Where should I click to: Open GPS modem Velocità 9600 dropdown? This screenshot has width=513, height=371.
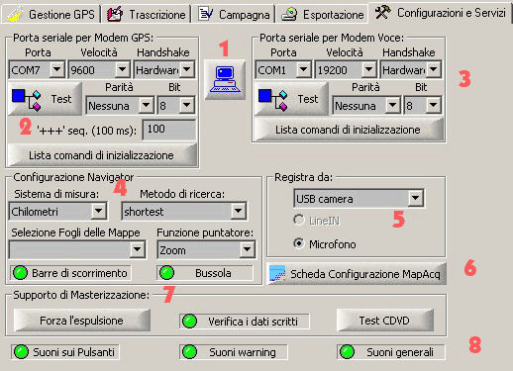(122, 69)
